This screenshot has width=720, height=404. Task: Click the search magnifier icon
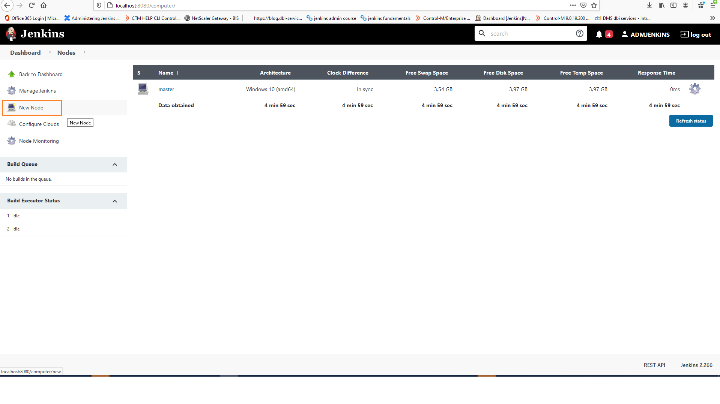tap(482, 33)
